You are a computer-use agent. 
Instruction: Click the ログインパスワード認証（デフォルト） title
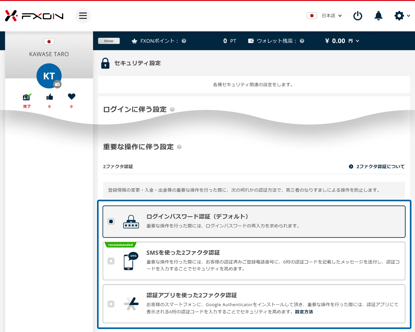click(198, 216)
